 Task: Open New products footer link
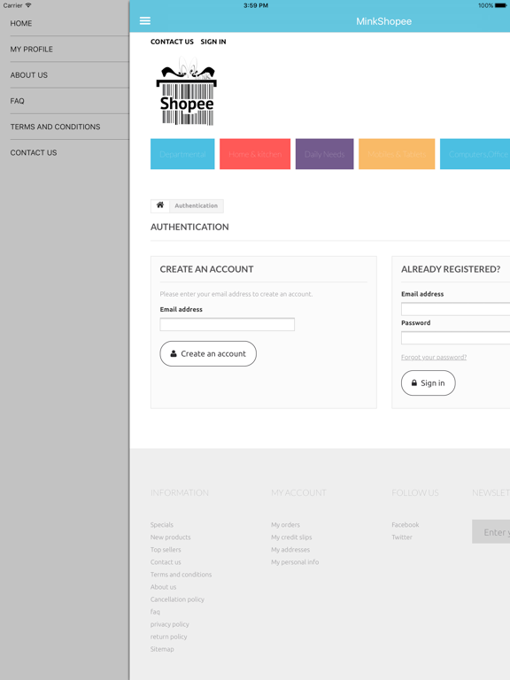[x=170, y=537]
